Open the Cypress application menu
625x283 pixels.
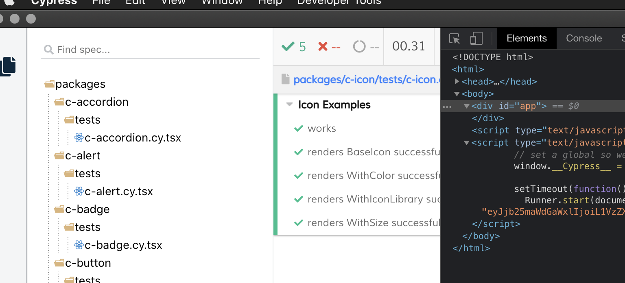pyautogui.click(x=54, y=2)
